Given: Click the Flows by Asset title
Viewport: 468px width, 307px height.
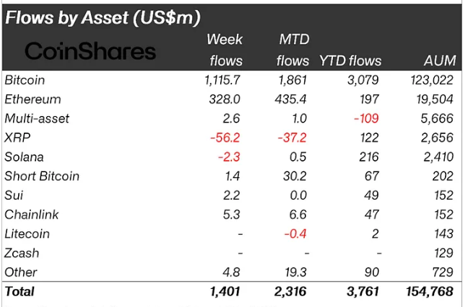Looking at the screenshot, I should (103, 17).
